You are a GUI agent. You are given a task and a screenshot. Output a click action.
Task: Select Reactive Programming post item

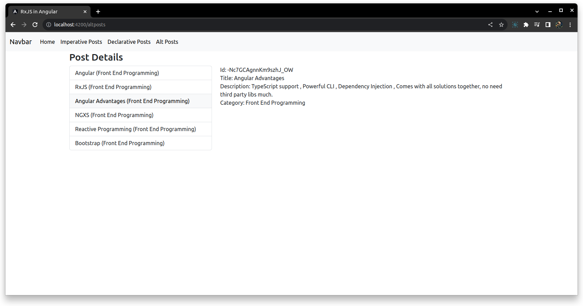141,129
